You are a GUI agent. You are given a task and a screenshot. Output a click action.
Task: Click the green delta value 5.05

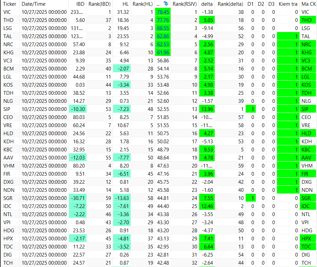tap(207, 20)
